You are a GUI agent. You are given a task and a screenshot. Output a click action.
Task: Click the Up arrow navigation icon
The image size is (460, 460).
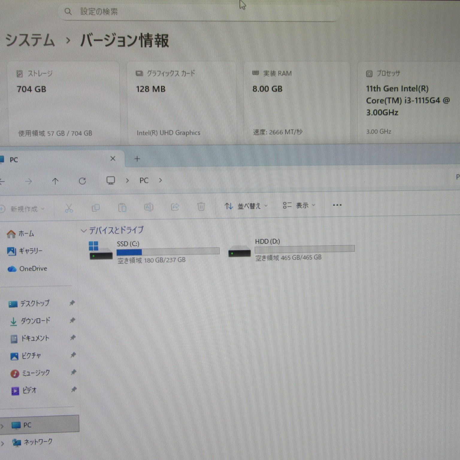click(55, 181)
